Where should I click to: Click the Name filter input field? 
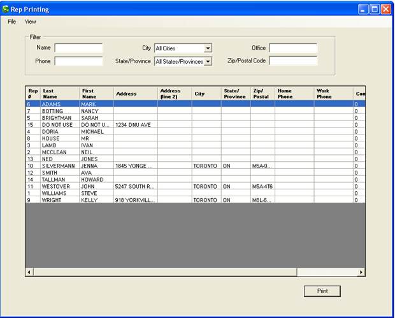click(x=78, y=48)
